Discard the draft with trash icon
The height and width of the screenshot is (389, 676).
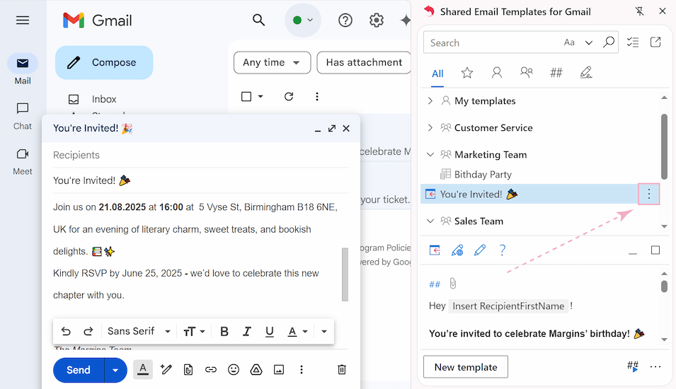tap(341, 369)
